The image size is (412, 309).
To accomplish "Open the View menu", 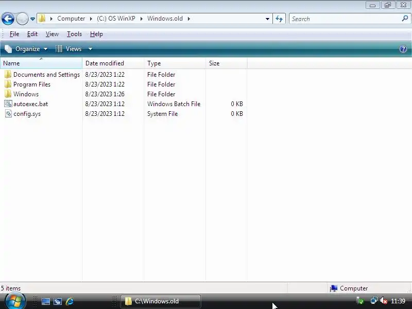I will (52, 34).
